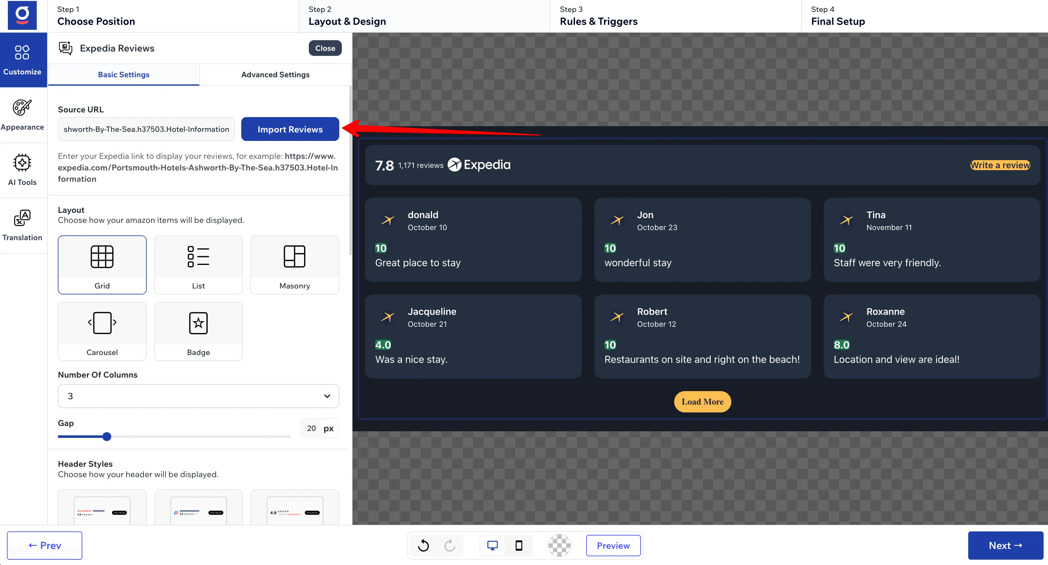
Task: Select the List layout option
Action: [x=199, y=265]
